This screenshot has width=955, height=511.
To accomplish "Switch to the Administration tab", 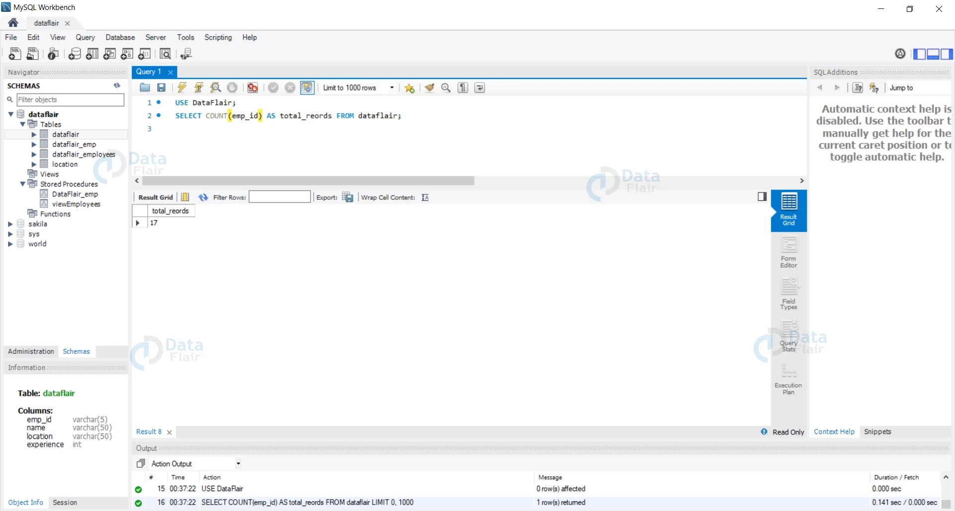I will [31, 351].
